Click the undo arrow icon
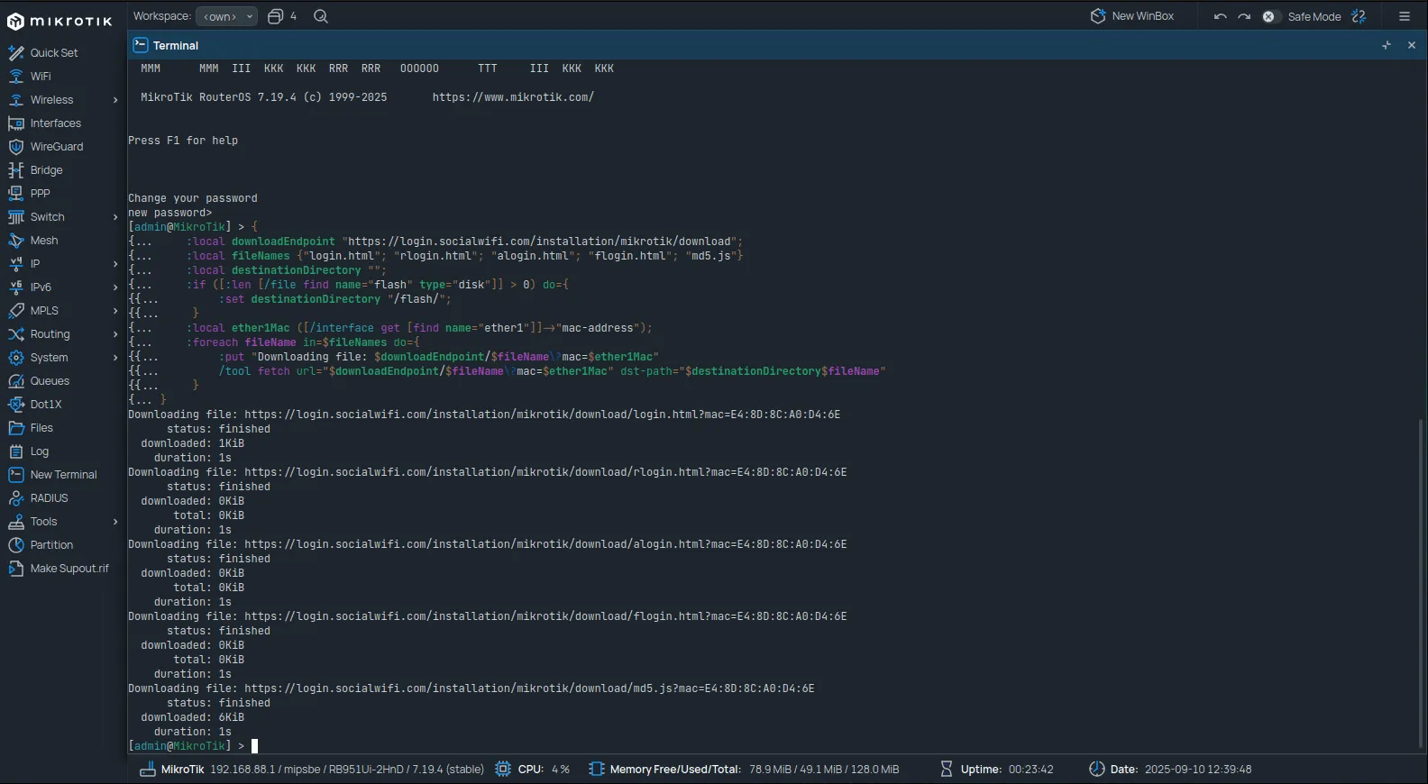Viewport: 1428px width, 784px height. tap(1221, 16)
